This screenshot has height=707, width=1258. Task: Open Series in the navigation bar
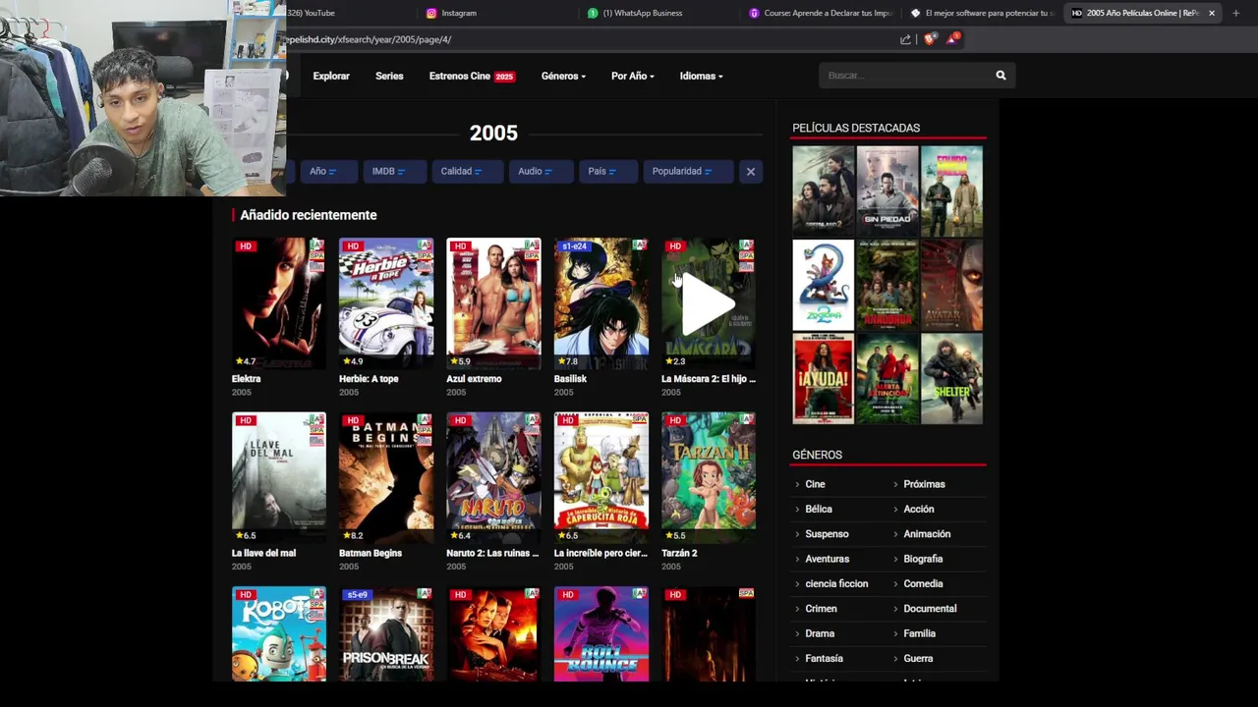pyautogui.click(x=389, y=76)
